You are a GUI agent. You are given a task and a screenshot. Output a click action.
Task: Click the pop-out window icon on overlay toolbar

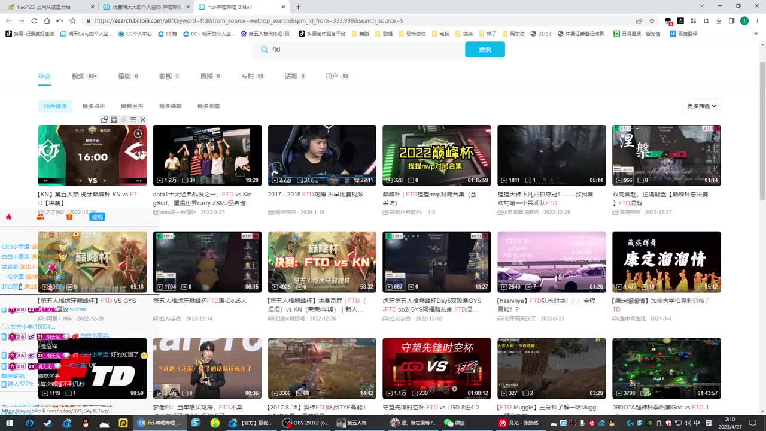[104, 120]
